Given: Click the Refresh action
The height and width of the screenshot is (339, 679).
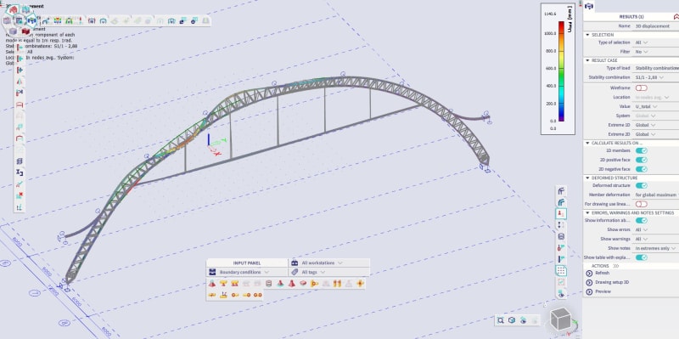Looking at the screenshot, I should [602, 273].
